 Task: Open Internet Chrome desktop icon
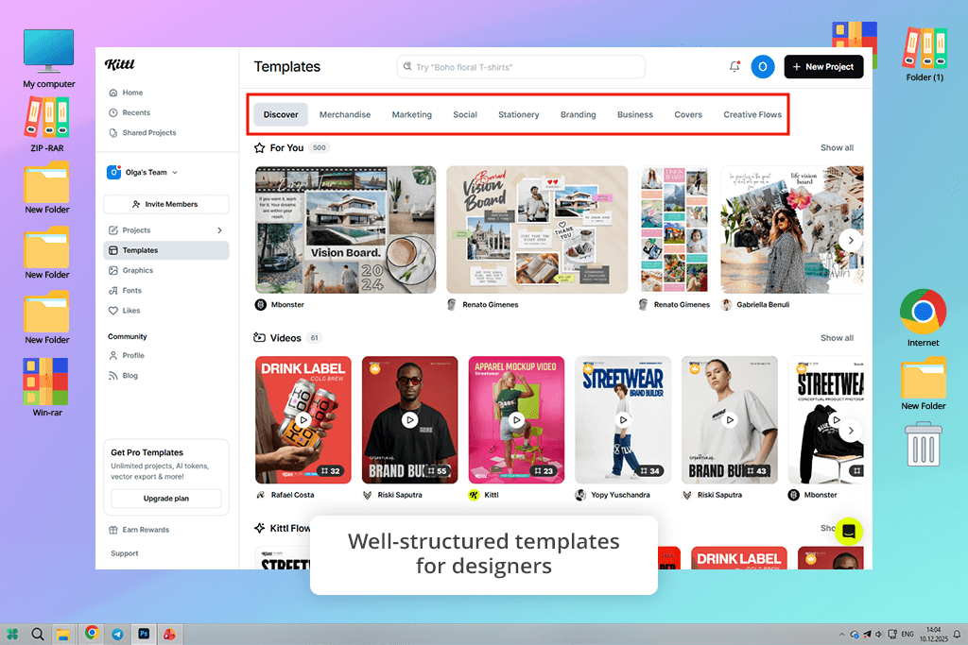(x=923, y=317)
